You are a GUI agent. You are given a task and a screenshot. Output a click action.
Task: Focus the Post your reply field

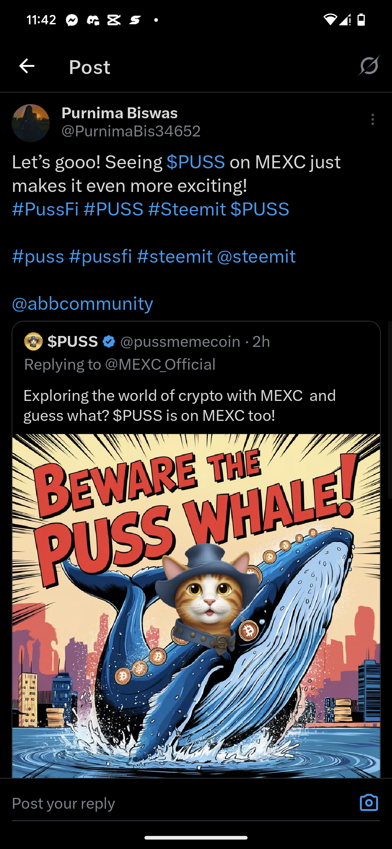pos(181,803)
